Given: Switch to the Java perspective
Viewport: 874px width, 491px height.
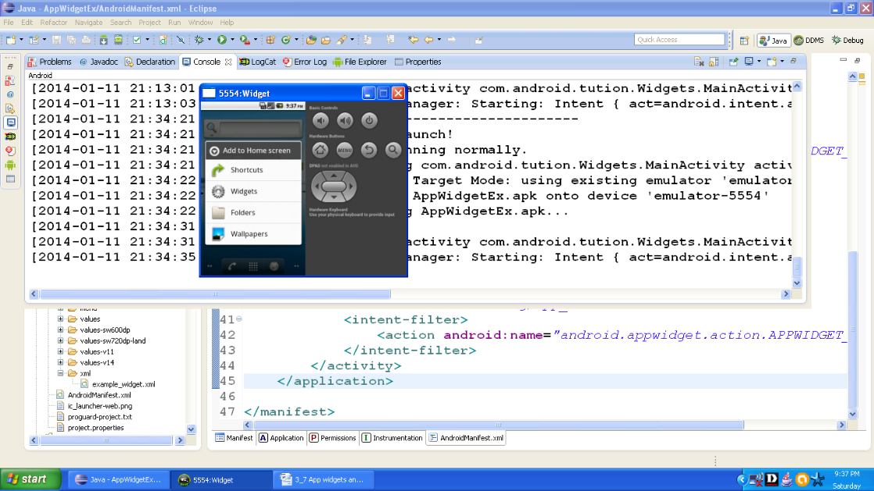Looking at the screenshot, I should (773, 40).
